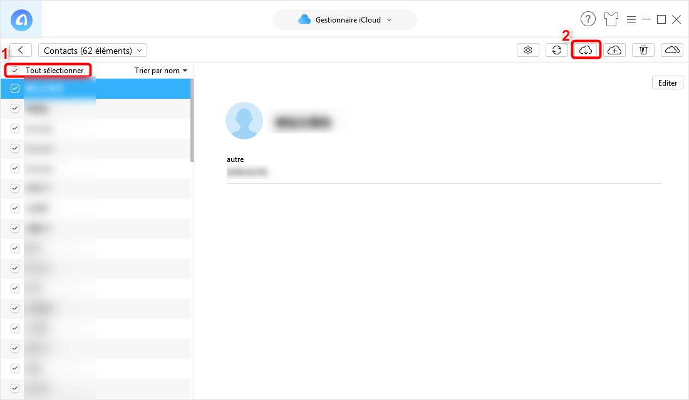Open help with the question mark icon
Viewport: 689px width, 400px height.
[588, 19]
